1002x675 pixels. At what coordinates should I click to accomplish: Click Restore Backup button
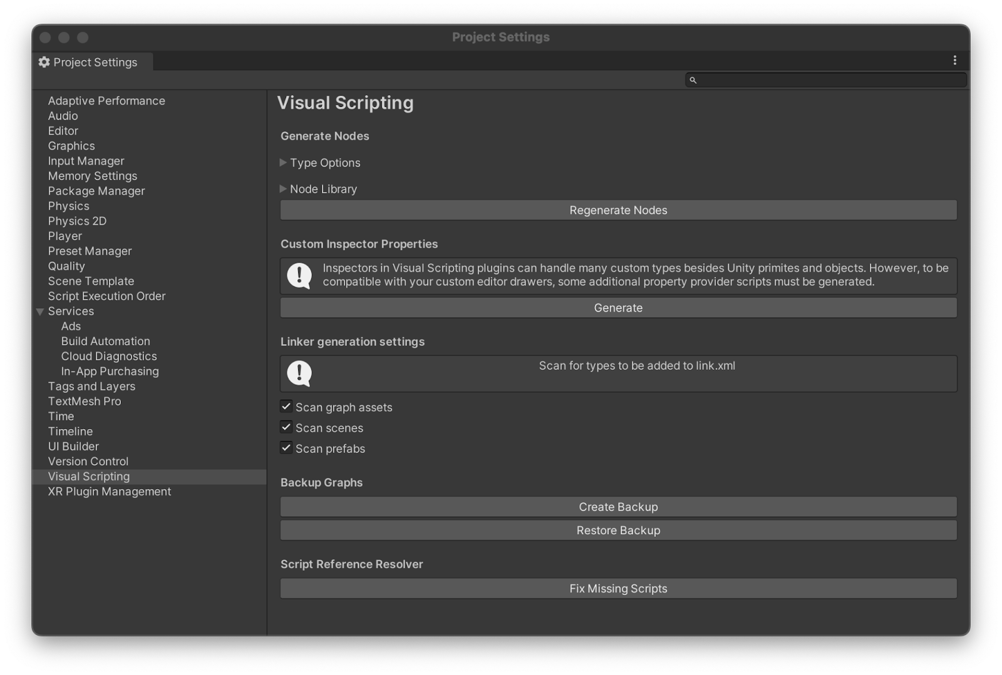pyautogui.click(x=618, y=530)
